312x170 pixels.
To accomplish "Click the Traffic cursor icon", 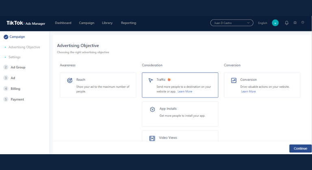I will pos(150,80).
